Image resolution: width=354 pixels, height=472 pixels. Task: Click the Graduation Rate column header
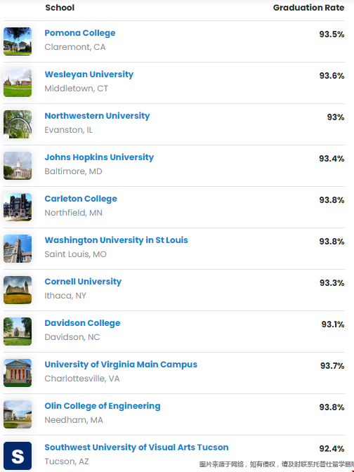click(x=308, y=8)
